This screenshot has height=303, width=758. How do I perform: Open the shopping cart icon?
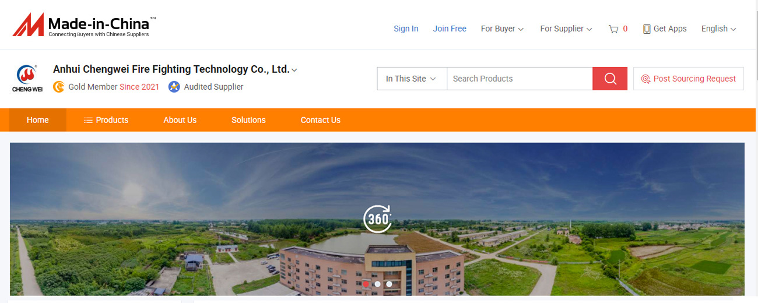point(613,29)
